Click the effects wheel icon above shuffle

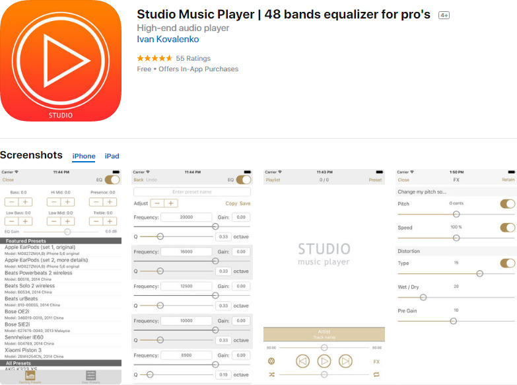click(x=271, y=361)
